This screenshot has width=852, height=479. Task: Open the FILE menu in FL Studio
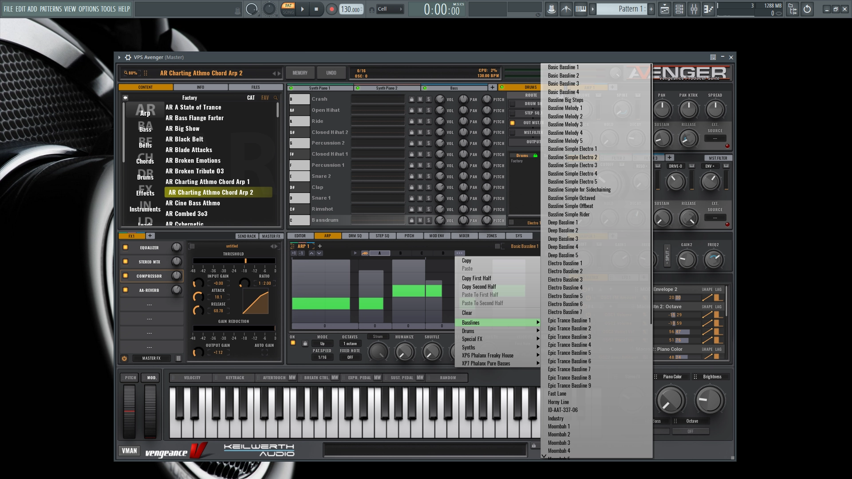8,9
